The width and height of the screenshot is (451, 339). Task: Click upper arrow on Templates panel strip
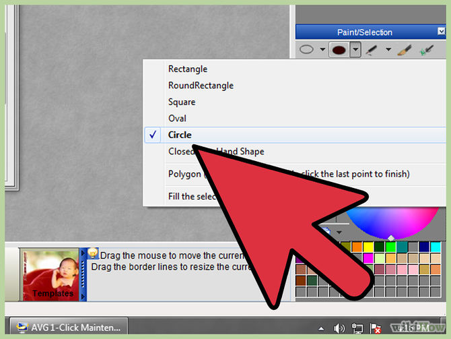pos(83,253)
